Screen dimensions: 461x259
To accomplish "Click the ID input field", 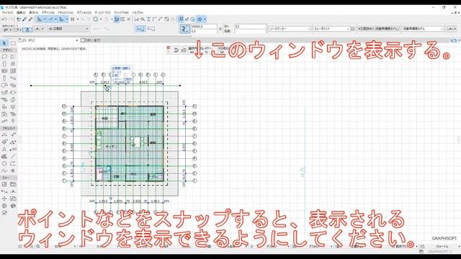I will pyautogui.click(x=251, y=27).
